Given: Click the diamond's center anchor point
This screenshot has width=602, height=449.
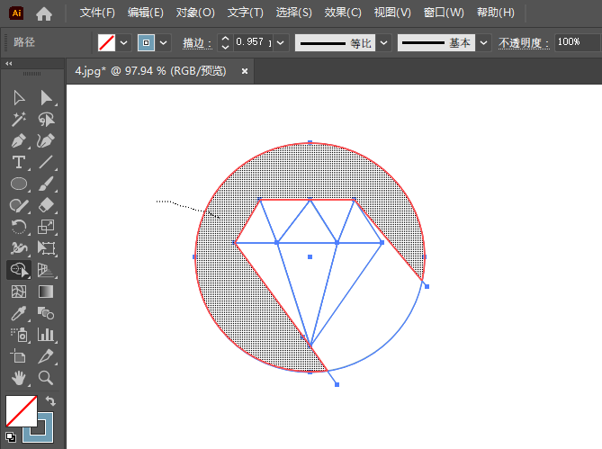Looking at the screenshot, I should coord(310,256).
